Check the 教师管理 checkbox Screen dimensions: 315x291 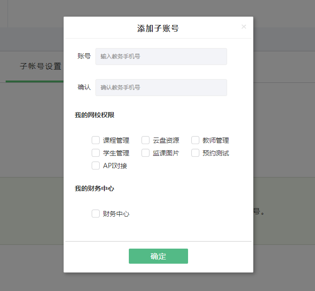point(196,140)
